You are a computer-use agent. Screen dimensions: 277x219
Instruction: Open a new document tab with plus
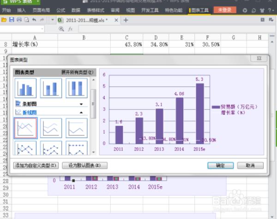[126, 20]
